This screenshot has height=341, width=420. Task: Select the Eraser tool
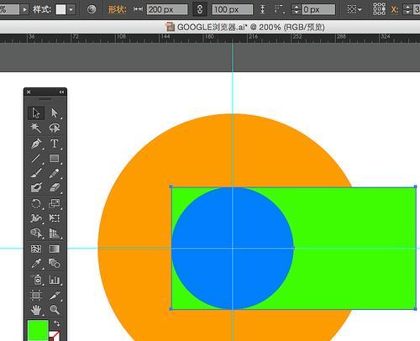[x=55, y=187]
